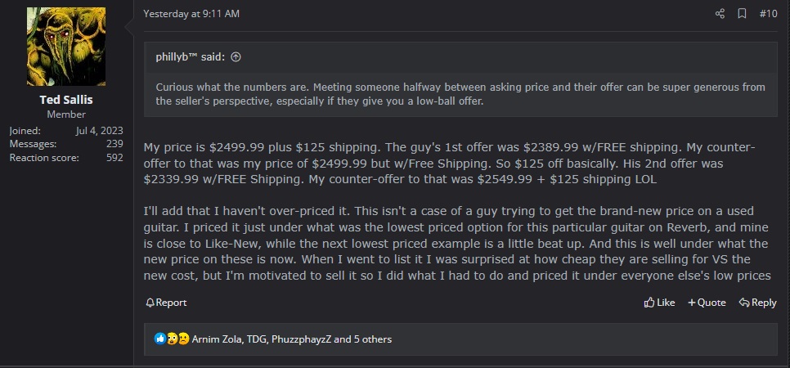Click the phillyb™ said quote header
Viewport: 790px width, 368px height.
click(192, 57)
